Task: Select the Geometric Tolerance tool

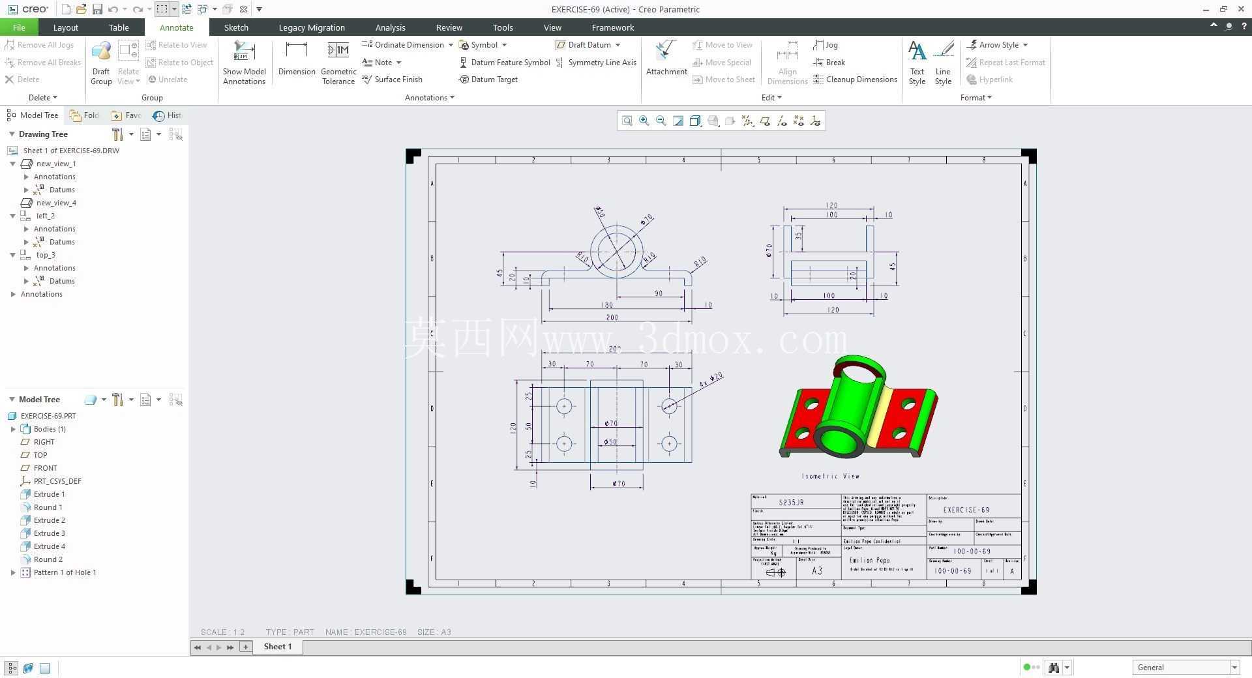Action: click(x=338, y=63)
